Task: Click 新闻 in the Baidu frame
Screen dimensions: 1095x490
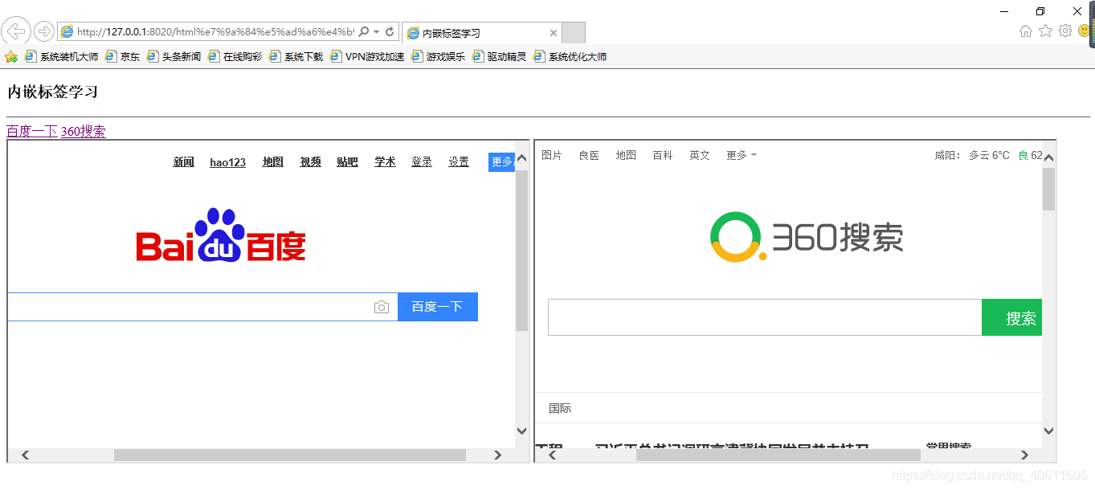Action: 184,162
